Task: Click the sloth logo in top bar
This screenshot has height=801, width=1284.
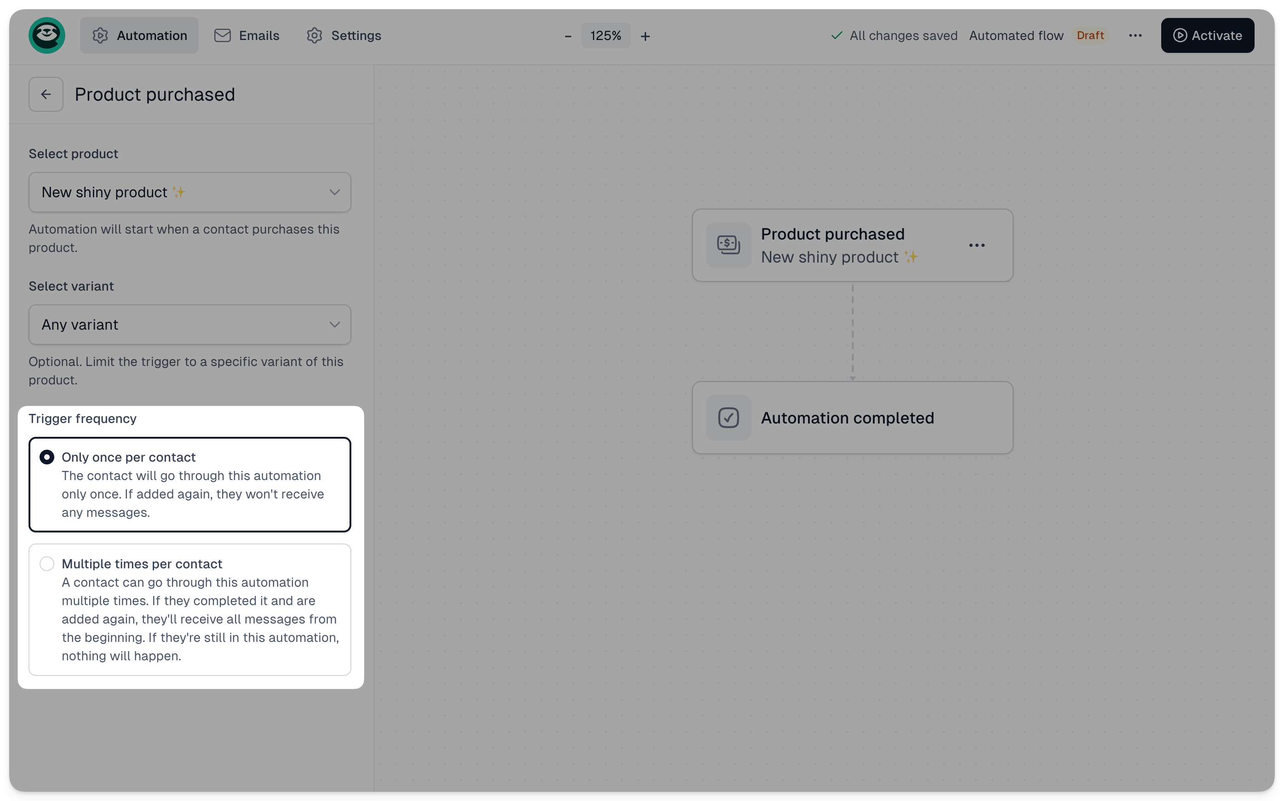Action: click(x=46, y=35)
